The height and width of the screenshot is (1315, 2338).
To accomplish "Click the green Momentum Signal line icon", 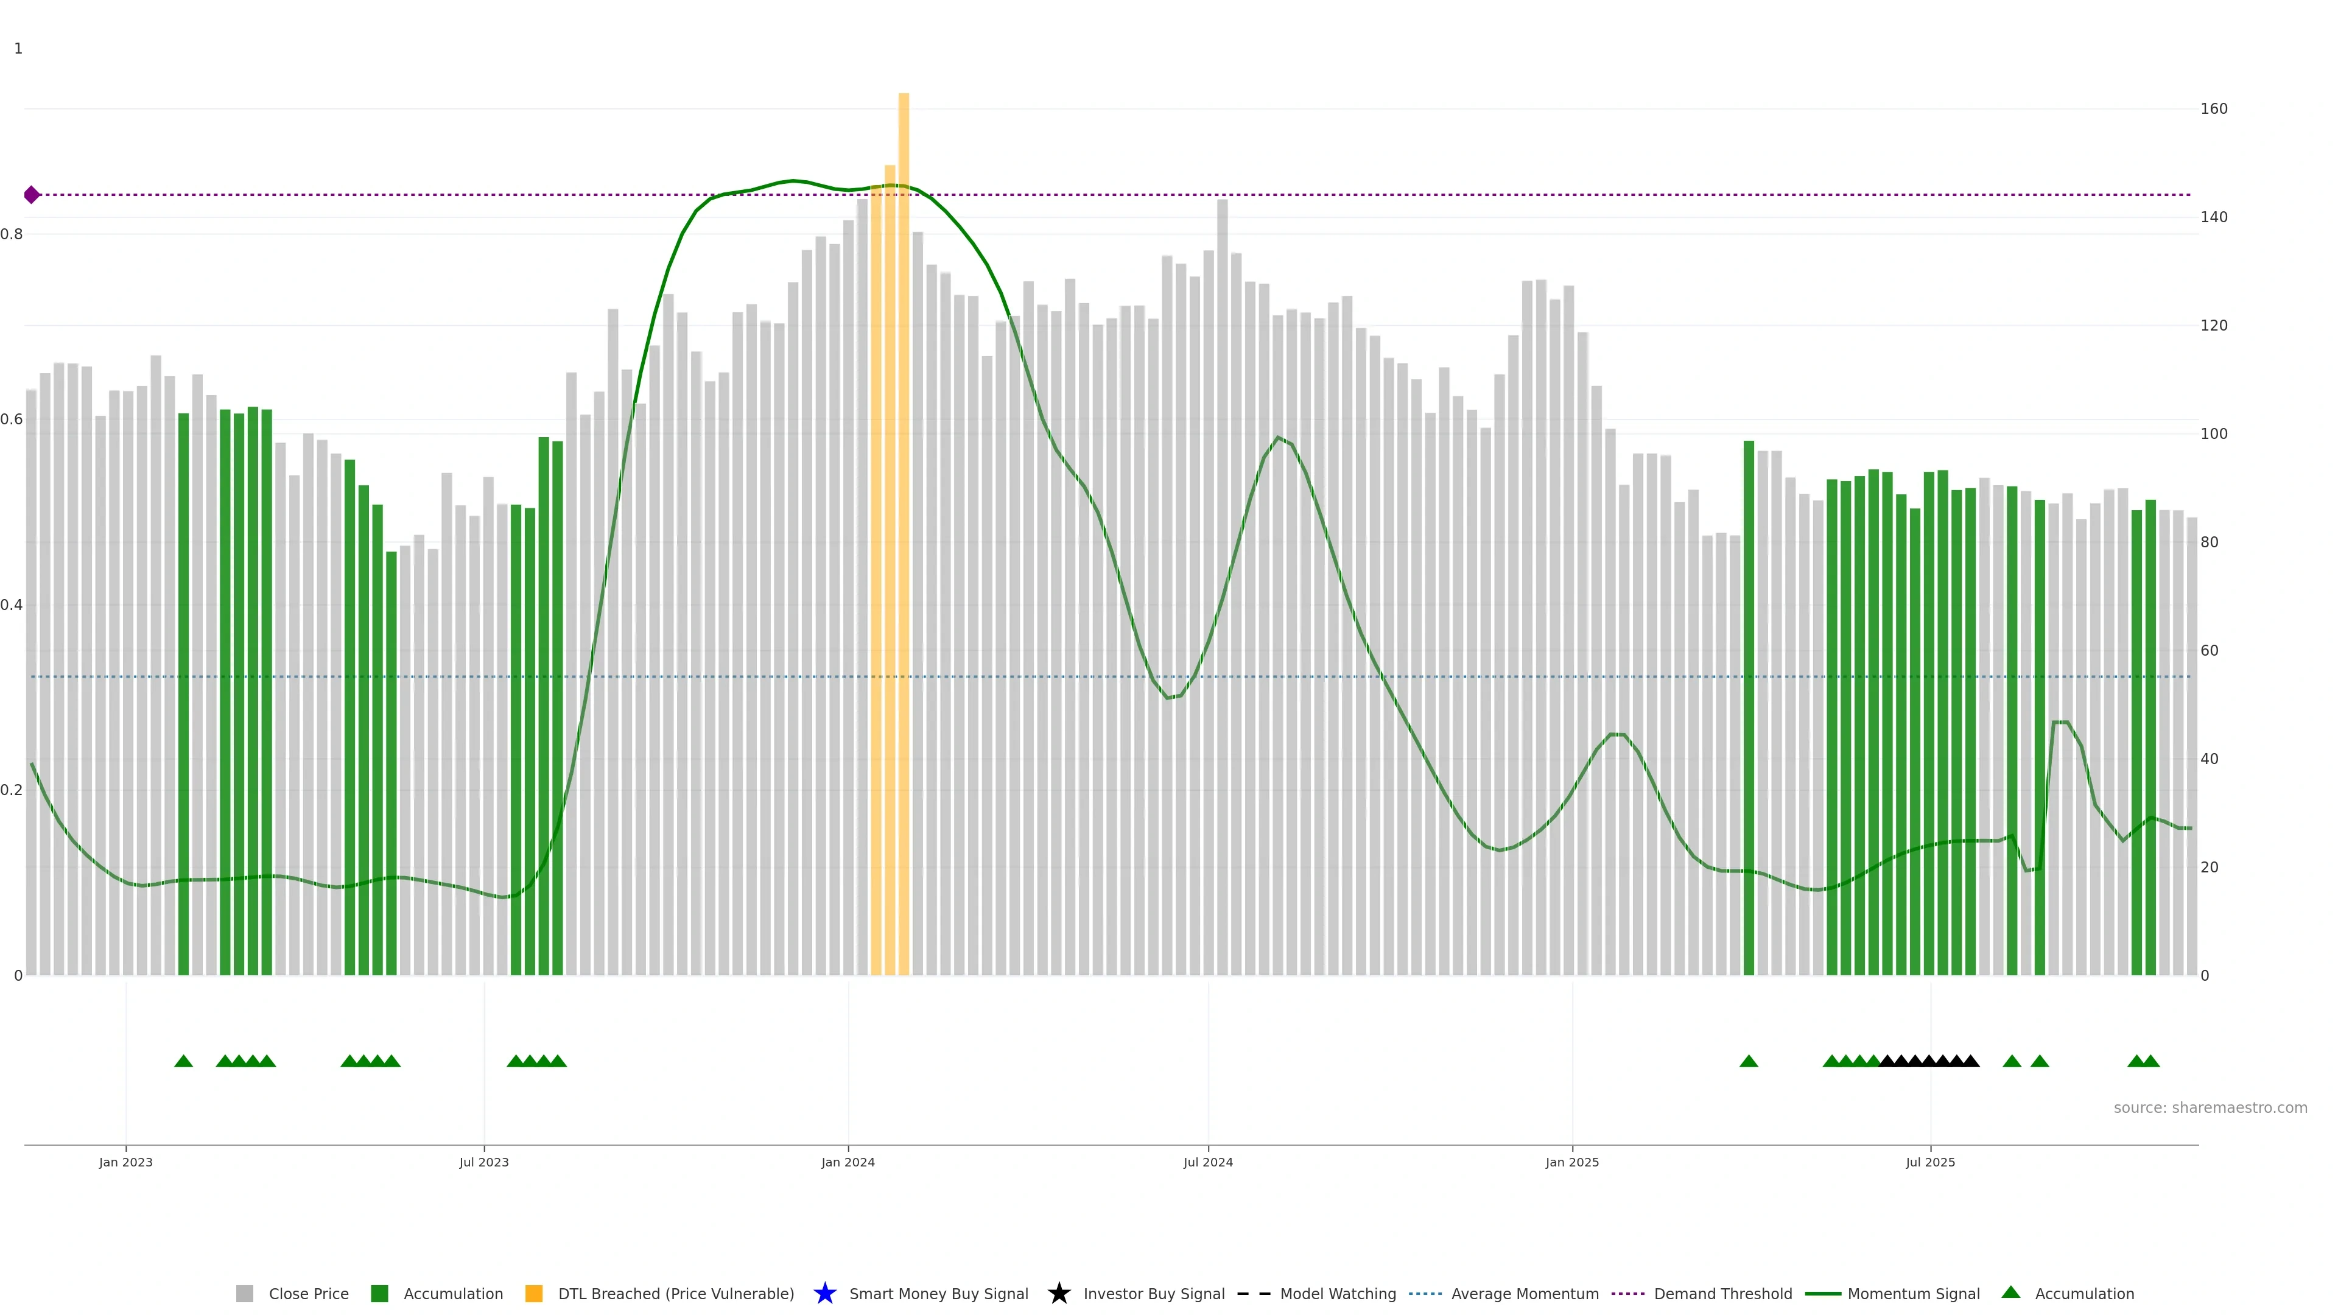I will point(1822,1293).
